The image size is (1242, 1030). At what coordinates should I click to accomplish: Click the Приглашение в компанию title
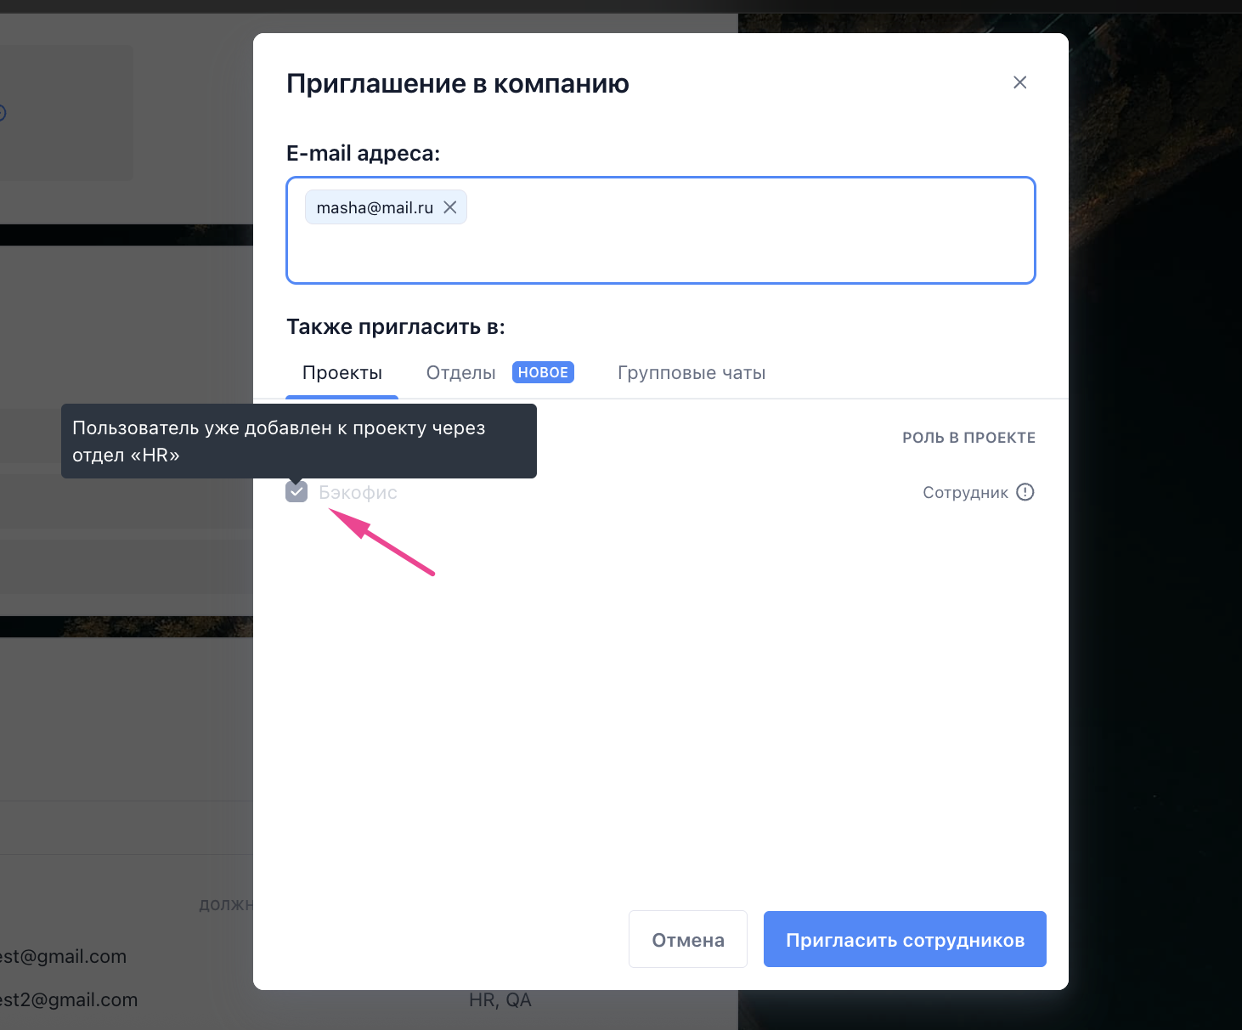coord(458,83)
